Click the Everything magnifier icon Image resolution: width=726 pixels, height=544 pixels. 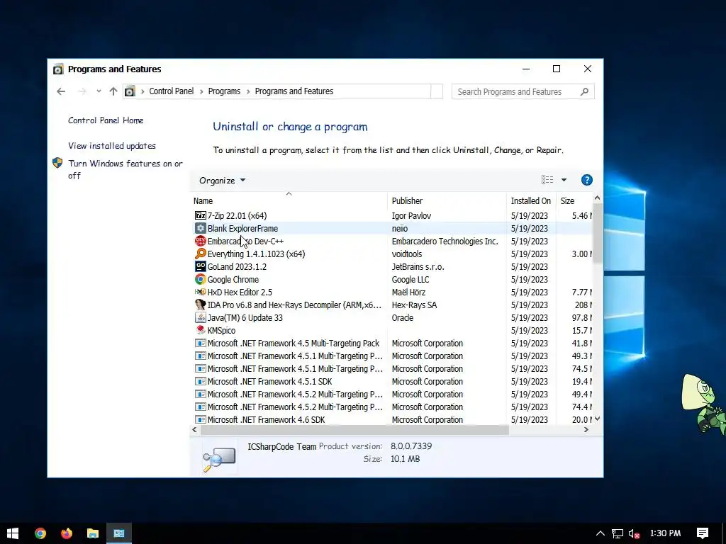pyautogui.click(x=201, y=254)
